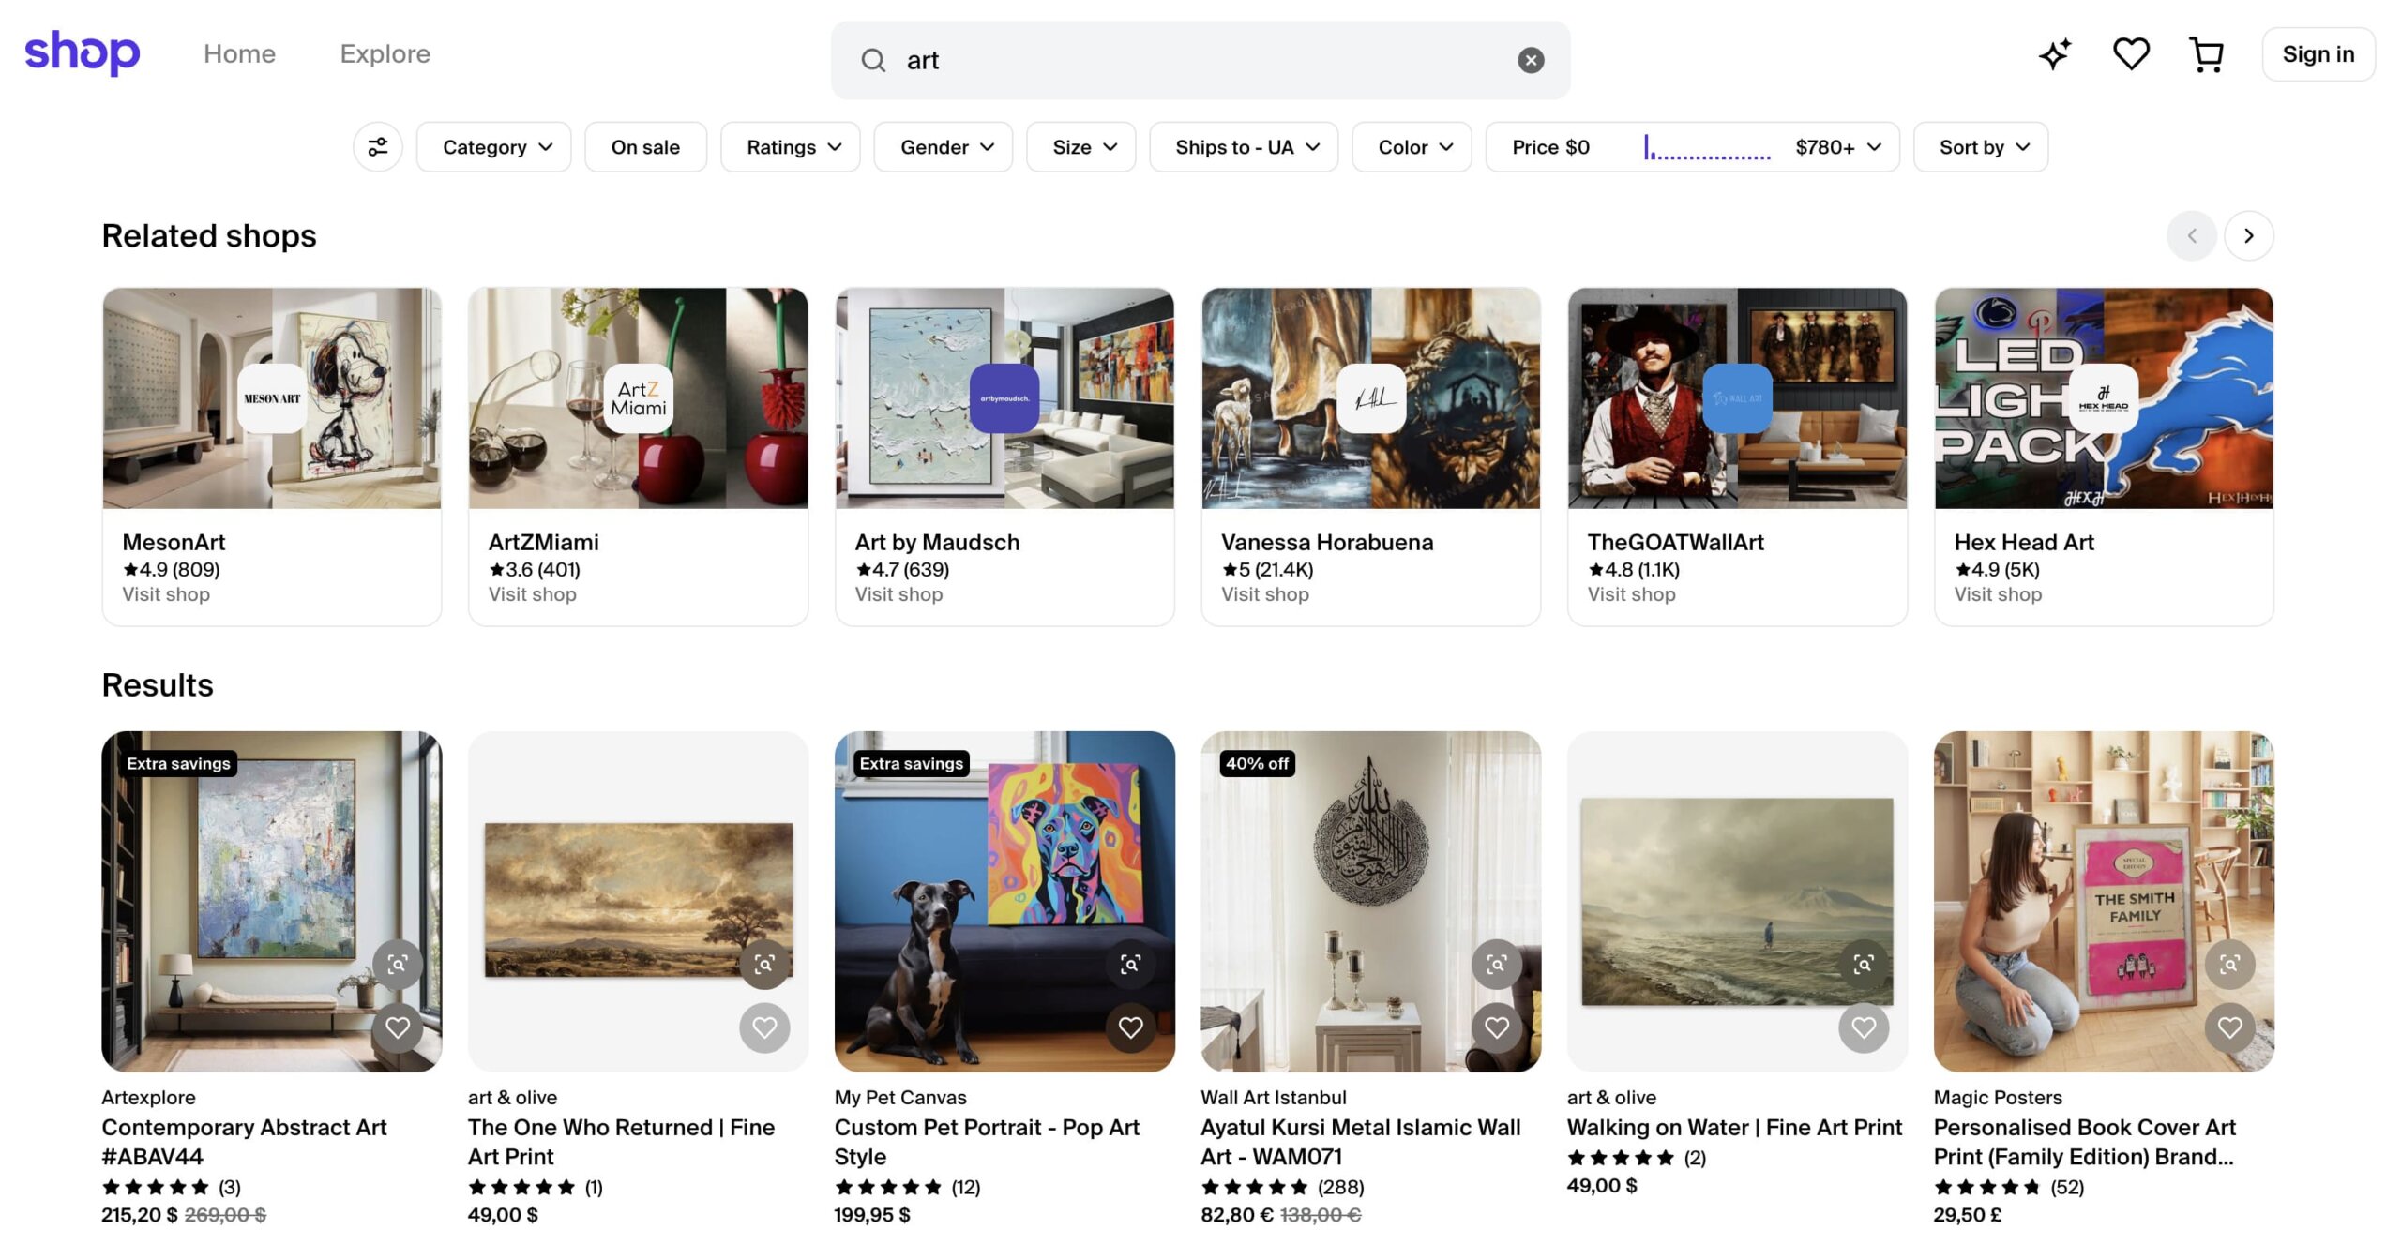Visit shop link for Hex Head Art
Screen dimensions: 2401x1259
[1998, 594]
